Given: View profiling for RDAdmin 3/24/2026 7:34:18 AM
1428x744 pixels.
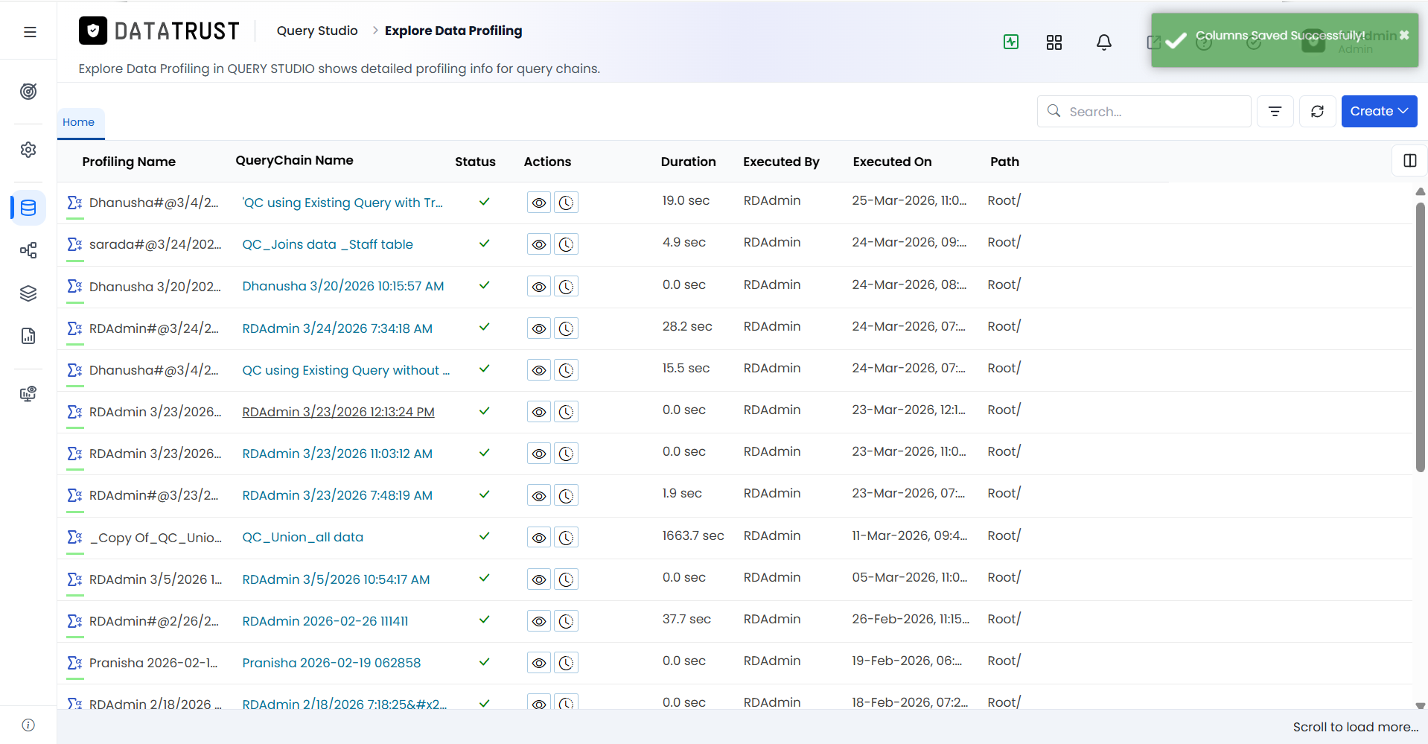Looking at the screenshot, I should coord(539,328).
